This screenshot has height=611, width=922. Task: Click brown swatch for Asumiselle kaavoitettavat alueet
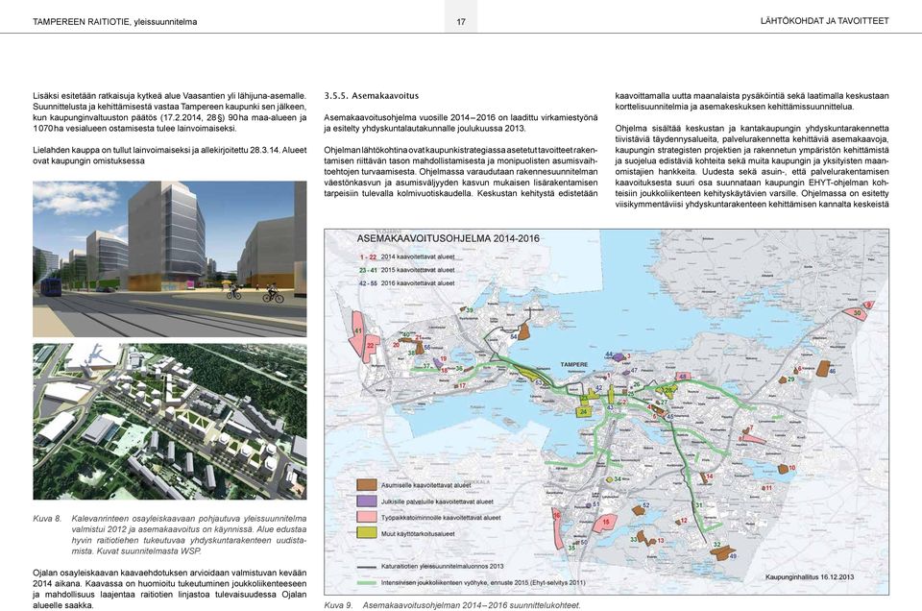pyautogui.click(x=367, y=485)
